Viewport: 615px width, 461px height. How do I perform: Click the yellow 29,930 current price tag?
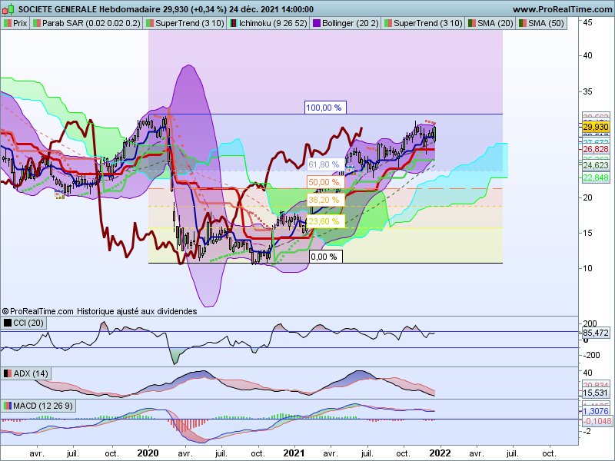pos(596,127)
